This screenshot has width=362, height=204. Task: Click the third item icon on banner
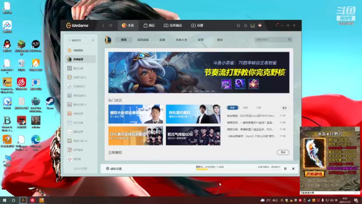[x=253, y=84]
